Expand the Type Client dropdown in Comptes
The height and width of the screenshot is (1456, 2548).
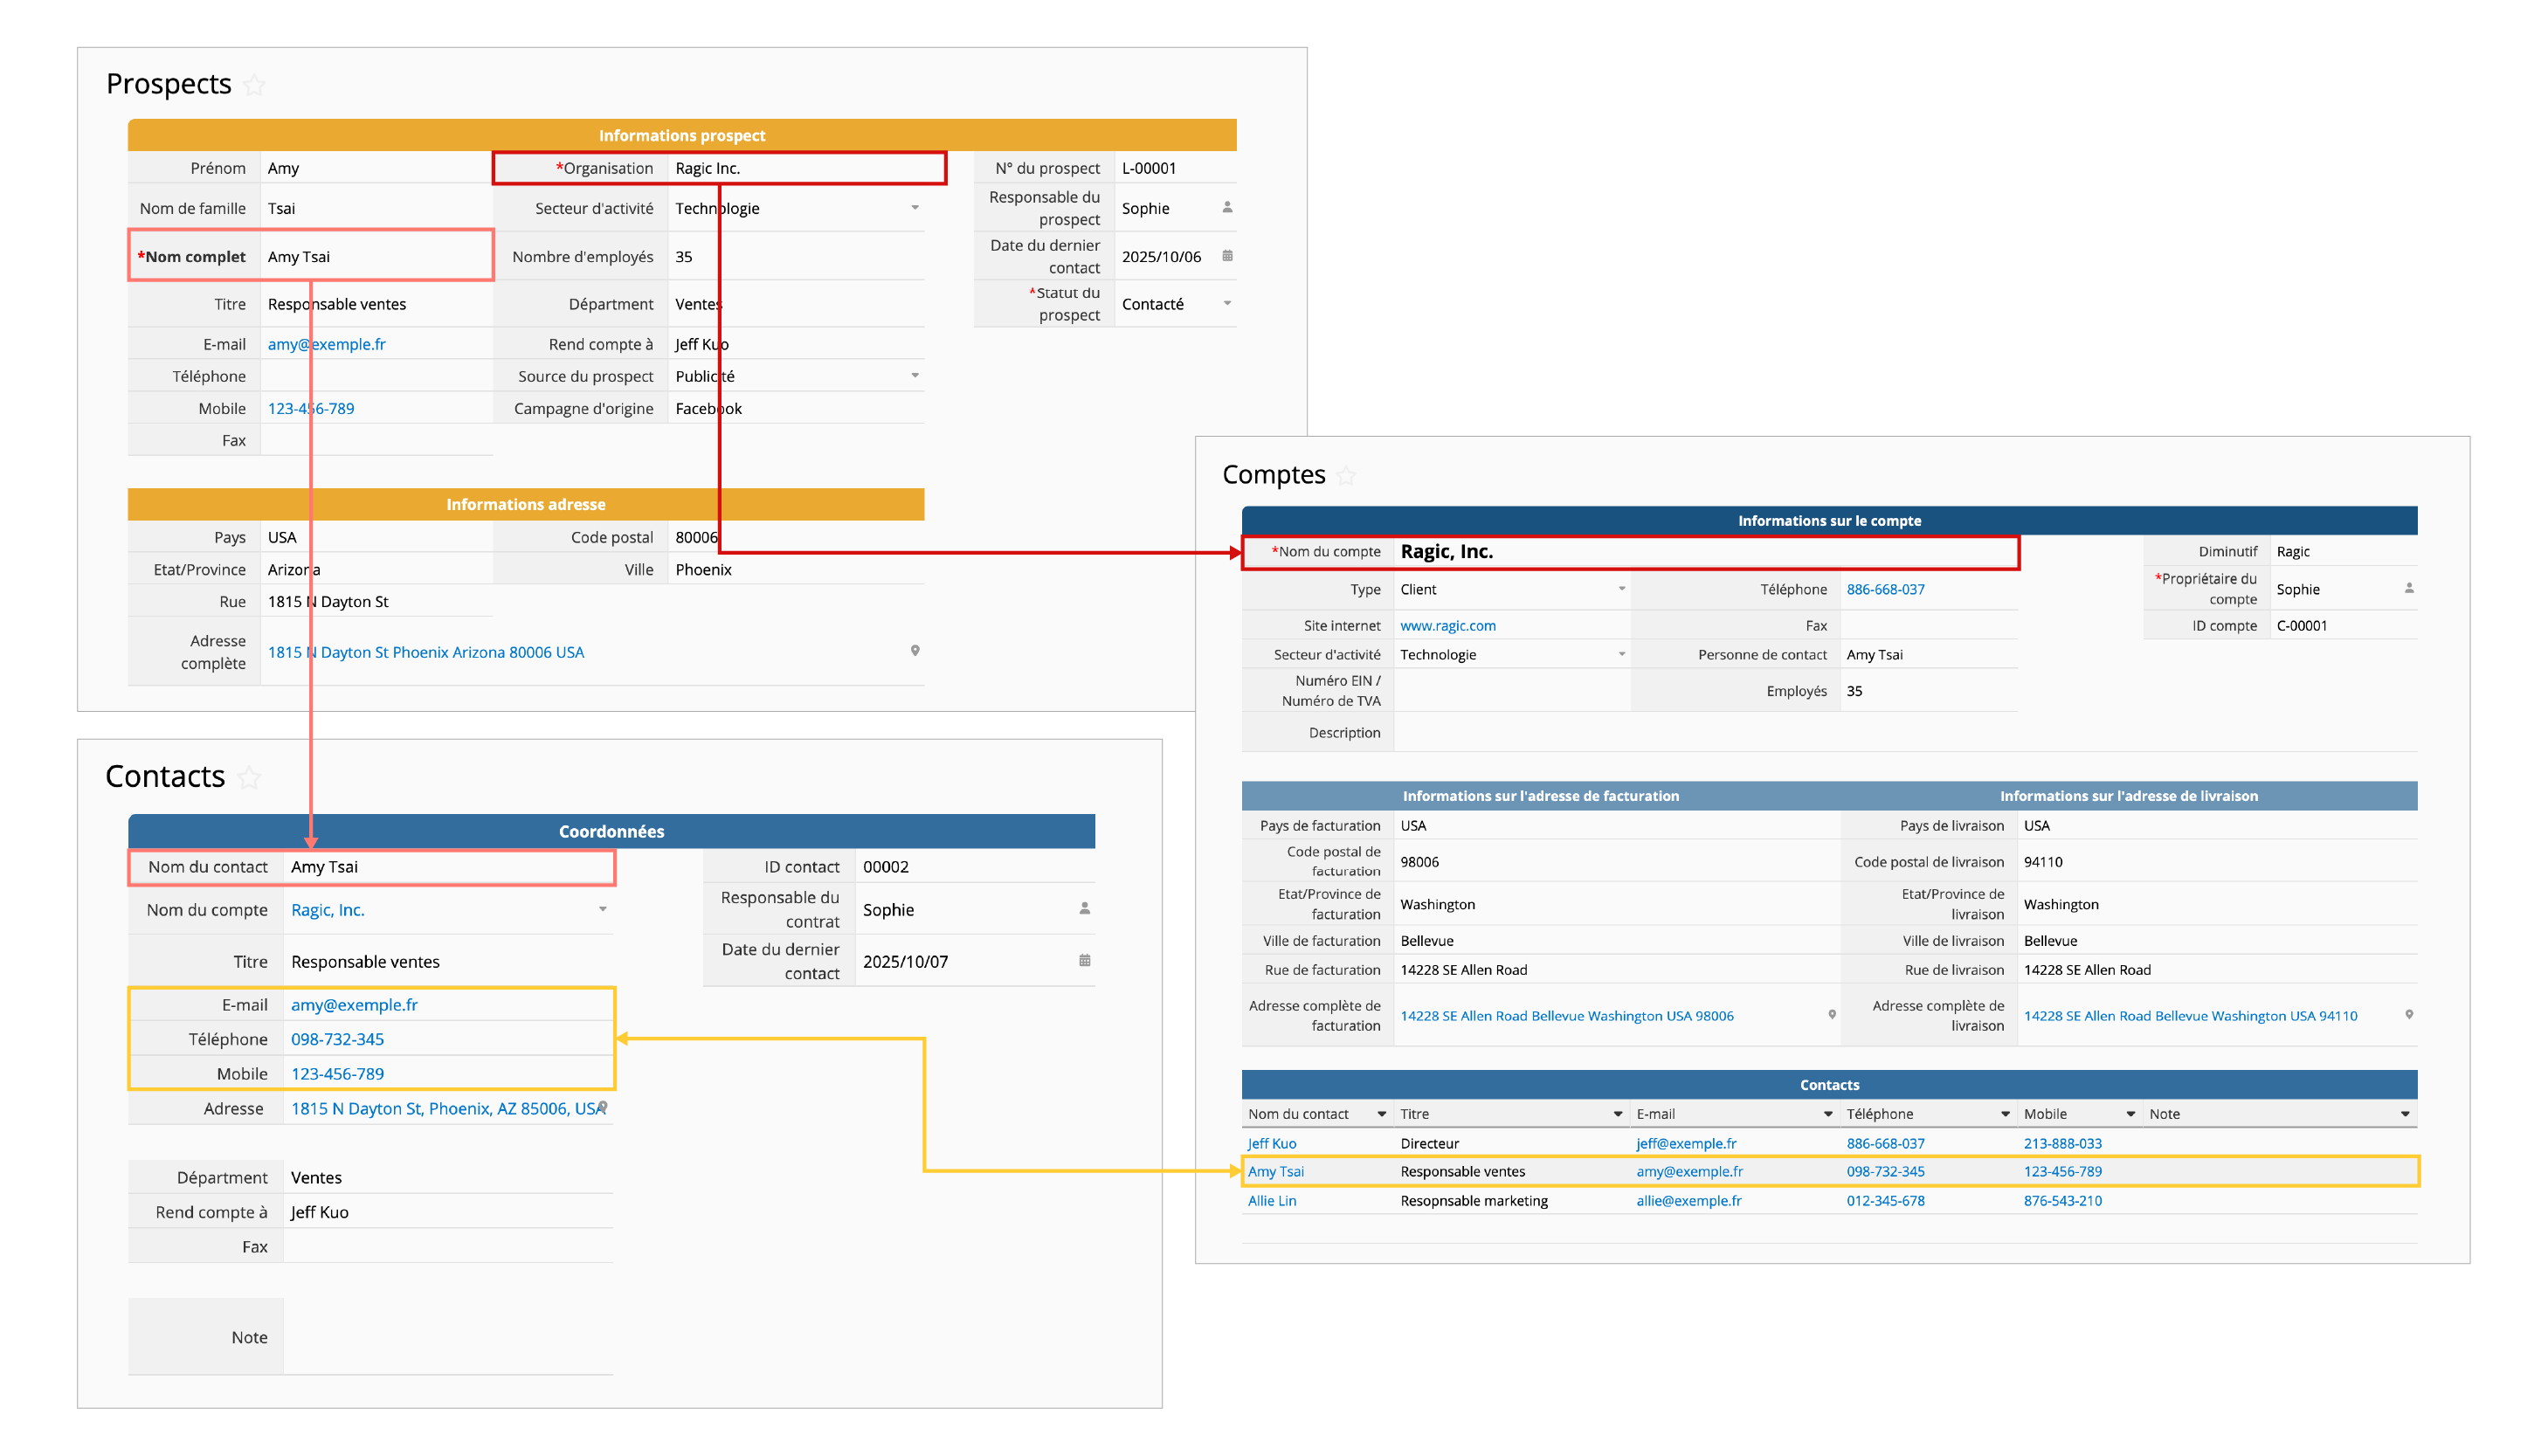[x=1621, y=589]
